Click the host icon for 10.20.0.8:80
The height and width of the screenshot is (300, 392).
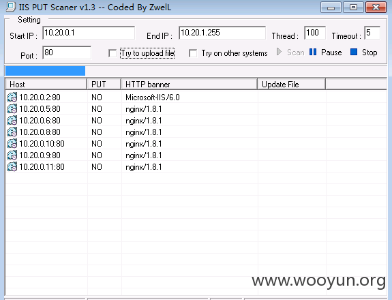tap(12, 132)
